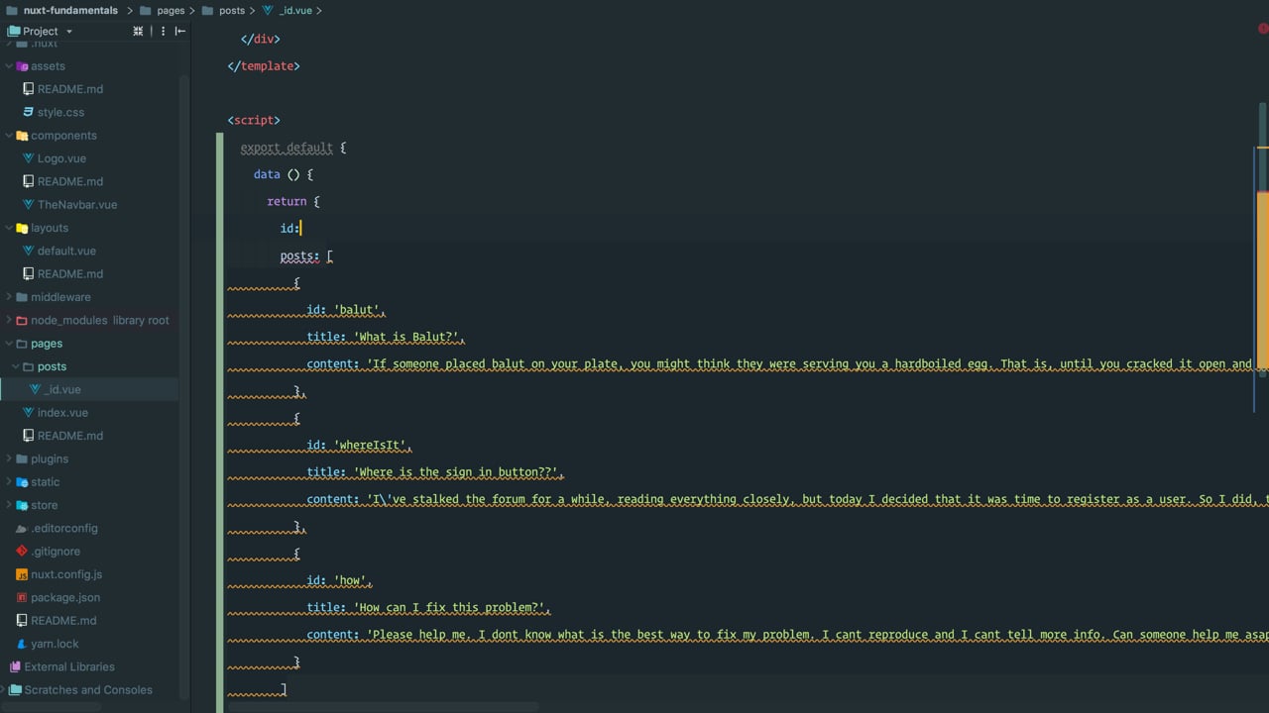Screen dimensions: 1269x713
Task: Open index.vue in pages
Action: point(62,413)
